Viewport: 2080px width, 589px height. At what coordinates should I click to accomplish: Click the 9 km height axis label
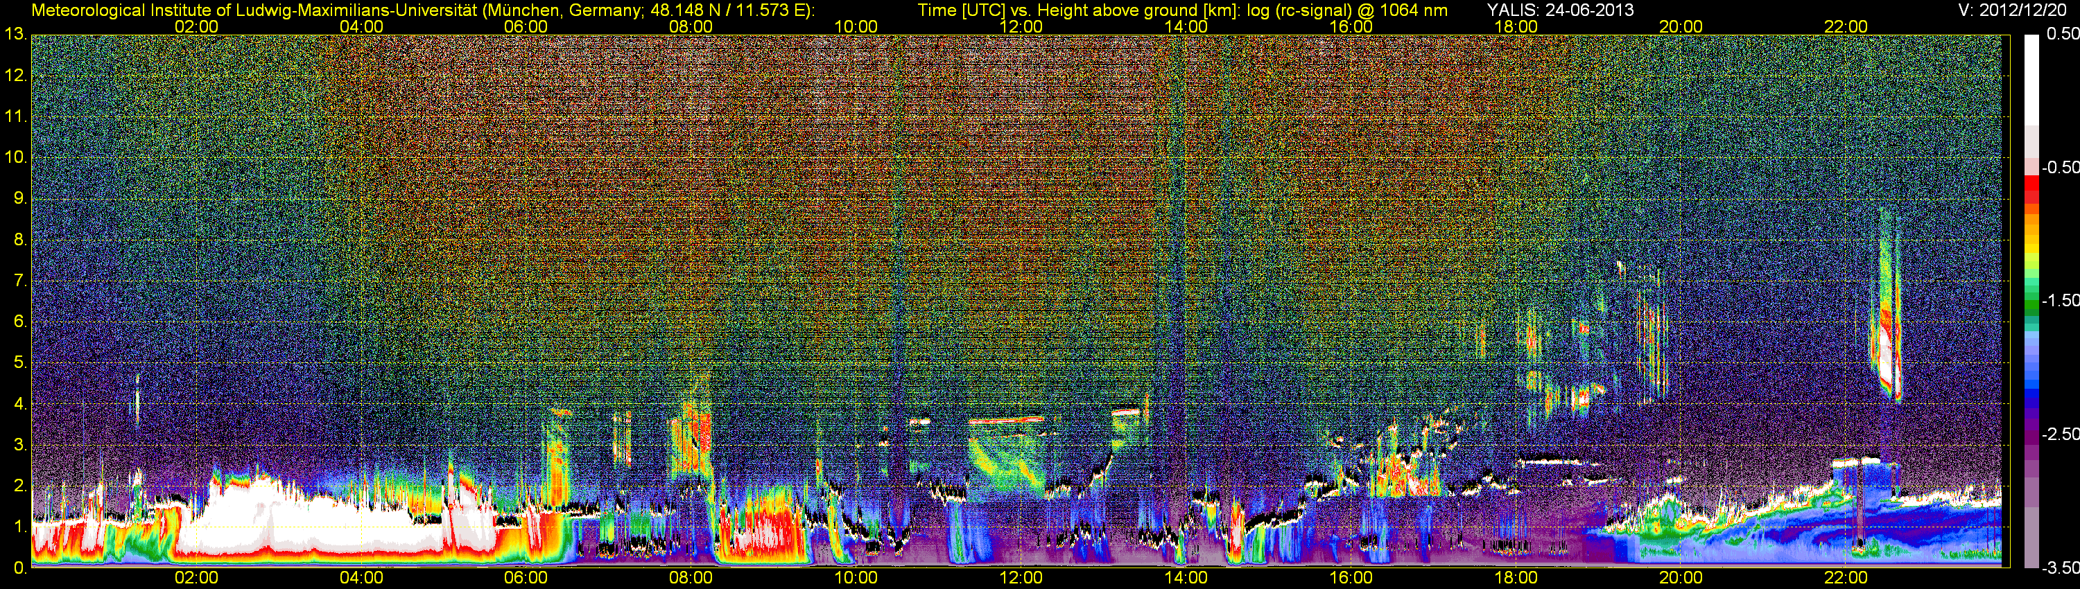pyautogui.click(x=19, y=198)
